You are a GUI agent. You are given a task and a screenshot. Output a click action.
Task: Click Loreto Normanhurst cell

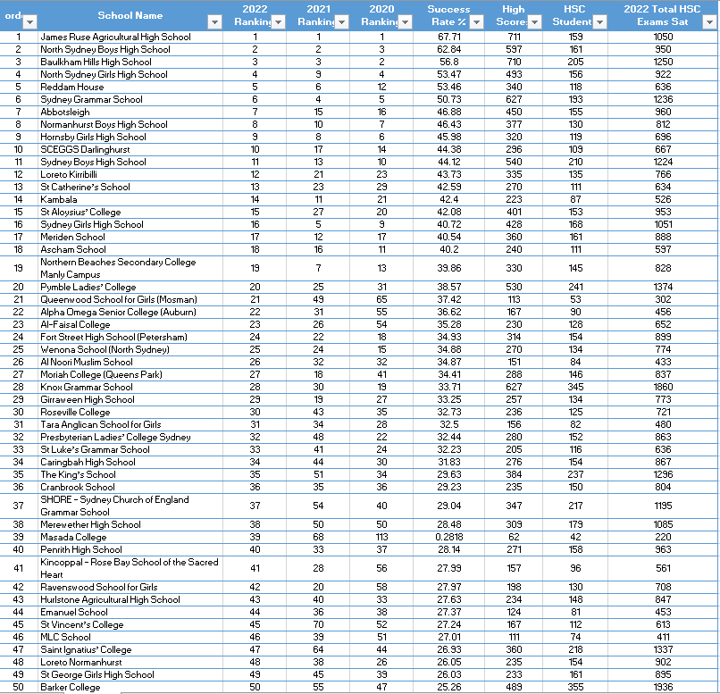pyautogui.click(x=130, y=662)
